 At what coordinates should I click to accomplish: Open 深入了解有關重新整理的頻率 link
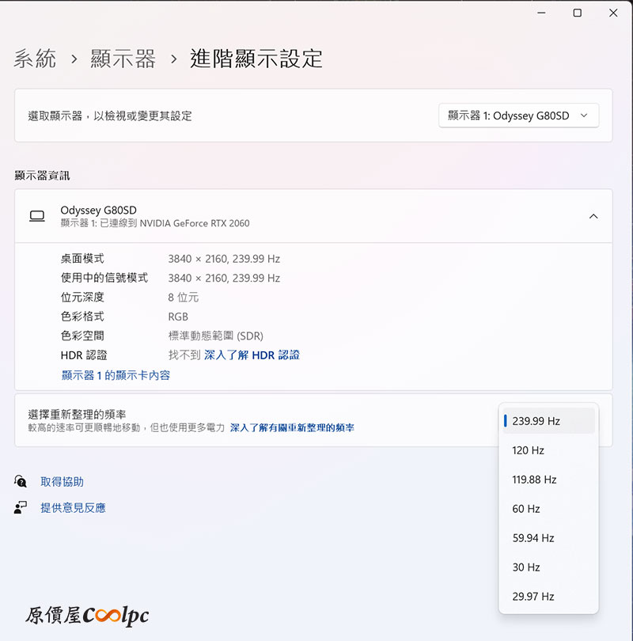[292, 427]
